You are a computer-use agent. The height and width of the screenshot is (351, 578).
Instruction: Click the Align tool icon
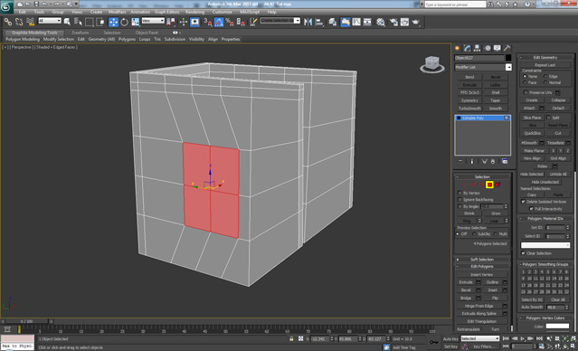tap(319, 22)
